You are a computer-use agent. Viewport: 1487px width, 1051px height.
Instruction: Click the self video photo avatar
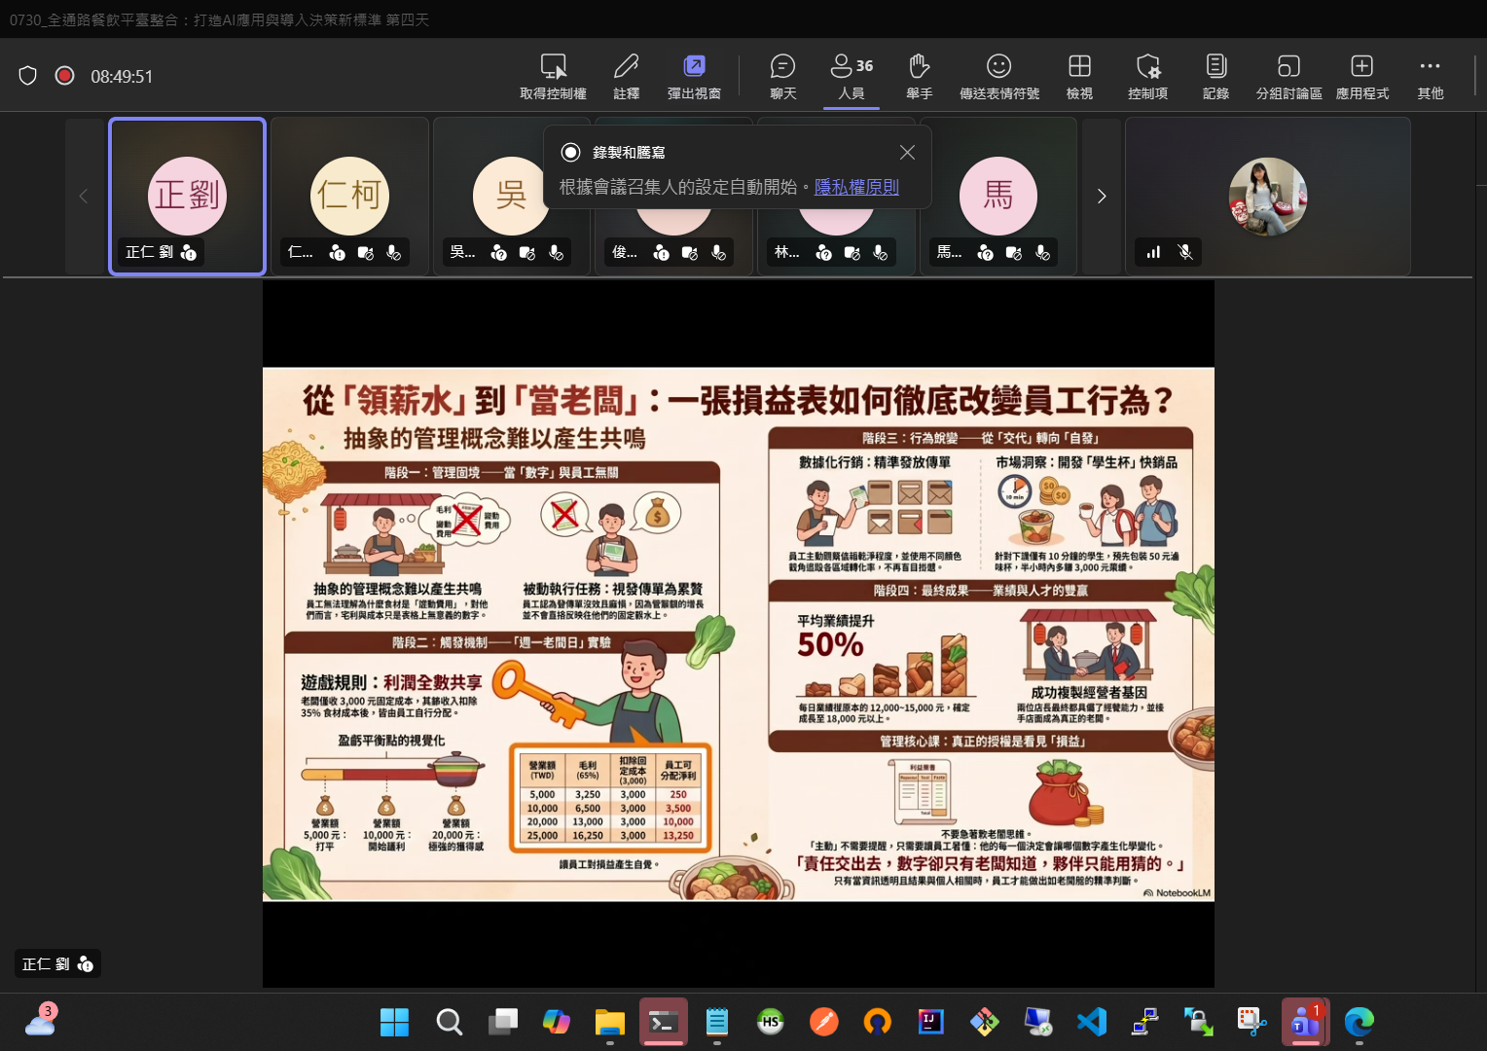coord(1268,197)
